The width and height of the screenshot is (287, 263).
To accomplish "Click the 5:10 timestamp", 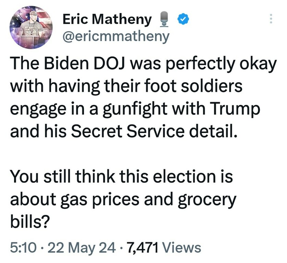I will coord(23,248).
